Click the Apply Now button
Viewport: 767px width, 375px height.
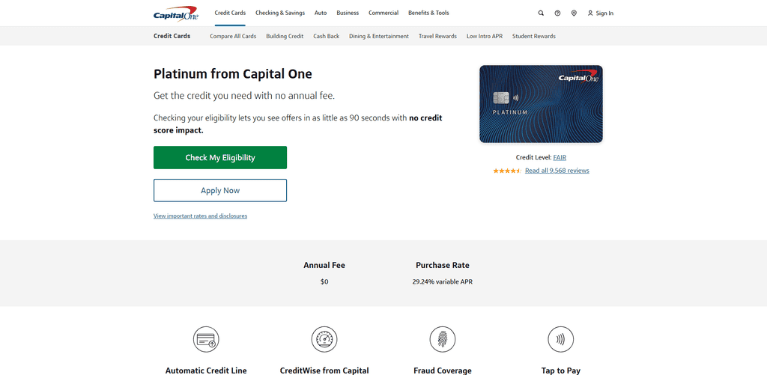(x=220, y=190)
